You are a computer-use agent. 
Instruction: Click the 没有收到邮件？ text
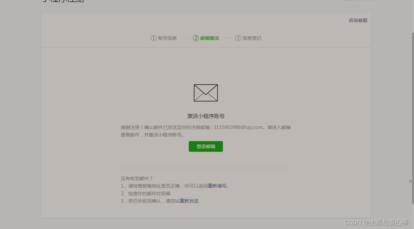click(x=137, y=179)
